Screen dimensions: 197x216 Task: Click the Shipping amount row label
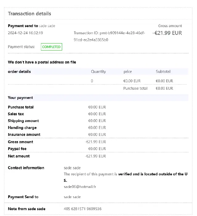(x=23, y=121)
